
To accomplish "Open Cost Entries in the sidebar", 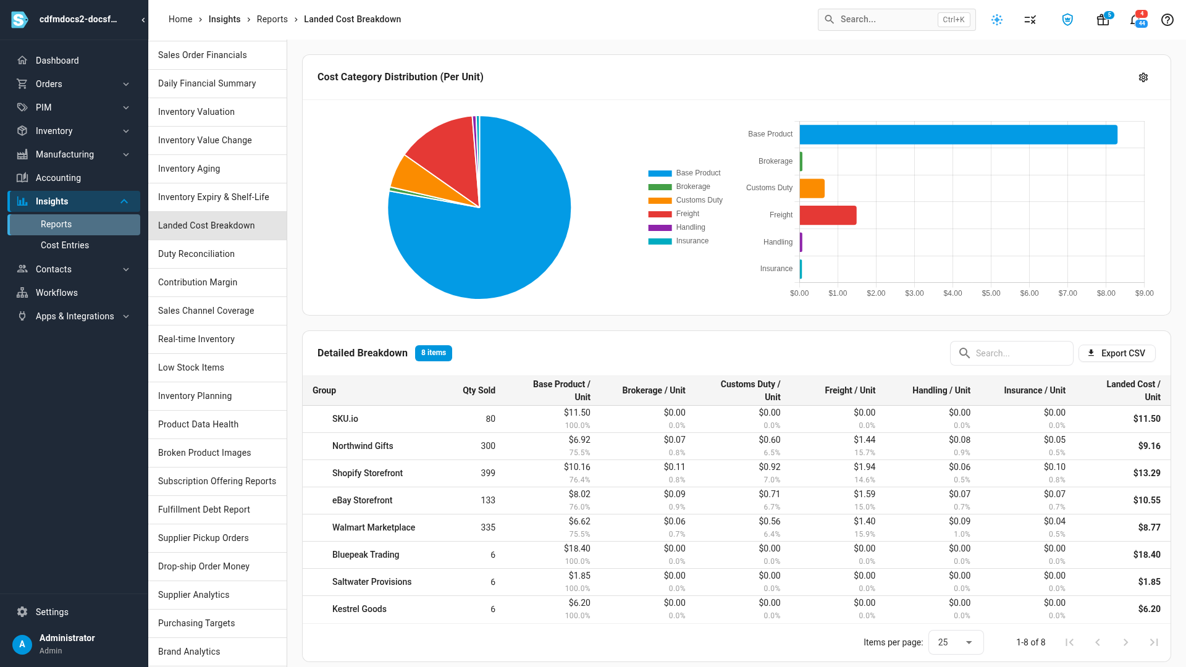I will click(65, 245).
